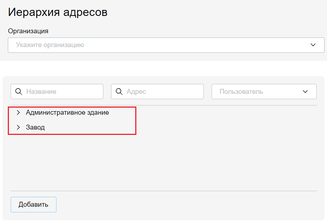Click the divider line above Добавить button
This screenshot has height=223, width=327.
tap(163, 191)
